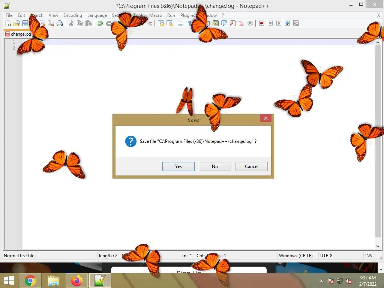Click the Close All toolbar icon

(x=51, y=23)
